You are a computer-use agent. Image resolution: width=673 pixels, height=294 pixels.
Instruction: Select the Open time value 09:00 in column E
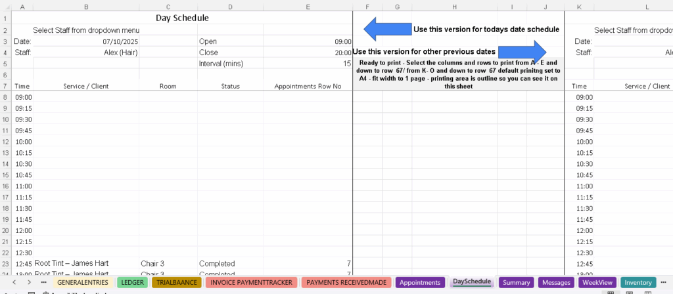pyautogui.click(x=308, y=41)
